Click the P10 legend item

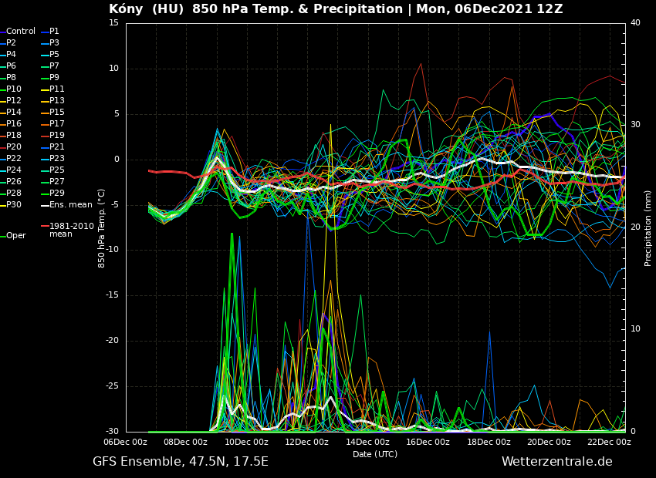(x=14, y=89)
